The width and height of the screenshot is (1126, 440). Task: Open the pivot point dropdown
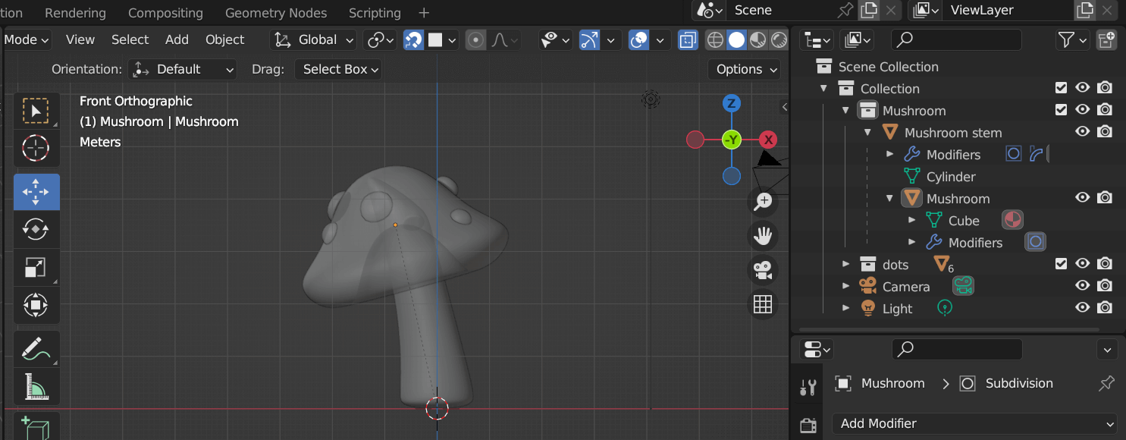(x=380, y=39)
